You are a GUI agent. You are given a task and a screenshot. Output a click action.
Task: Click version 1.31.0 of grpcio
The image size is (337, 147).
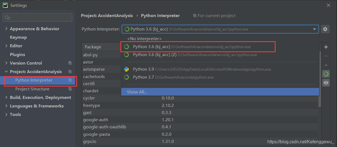pos(168,142)
